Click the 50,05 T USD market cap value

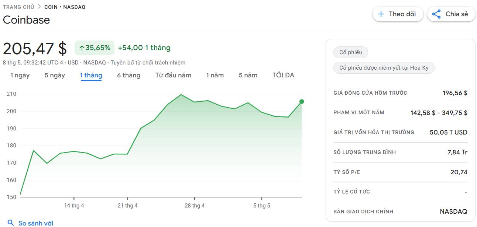(x=449, y=132)
